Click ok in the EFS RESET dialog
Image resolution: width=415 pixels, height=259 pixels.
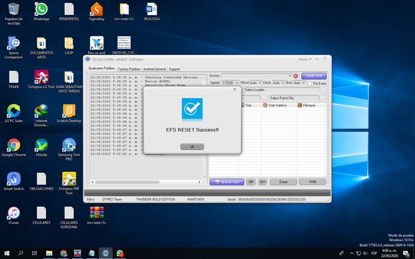point(192,147)
